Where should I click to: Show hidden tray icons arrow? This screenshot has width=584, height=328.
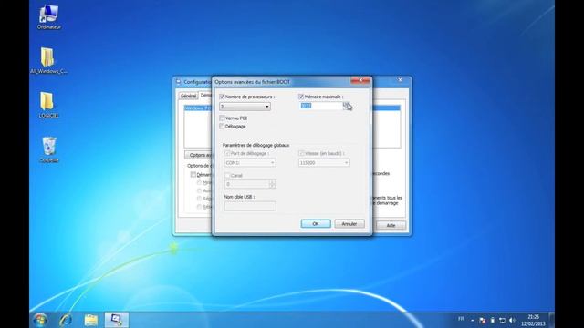pyautogui.click(x=473, y=320)
